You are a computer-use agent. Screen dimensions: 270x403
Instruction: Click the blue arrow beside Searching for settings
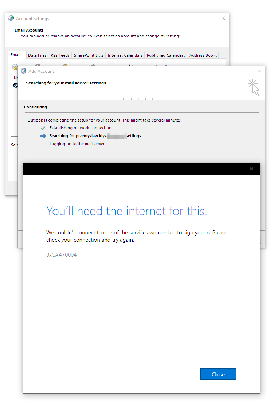(x=43, y=136)
